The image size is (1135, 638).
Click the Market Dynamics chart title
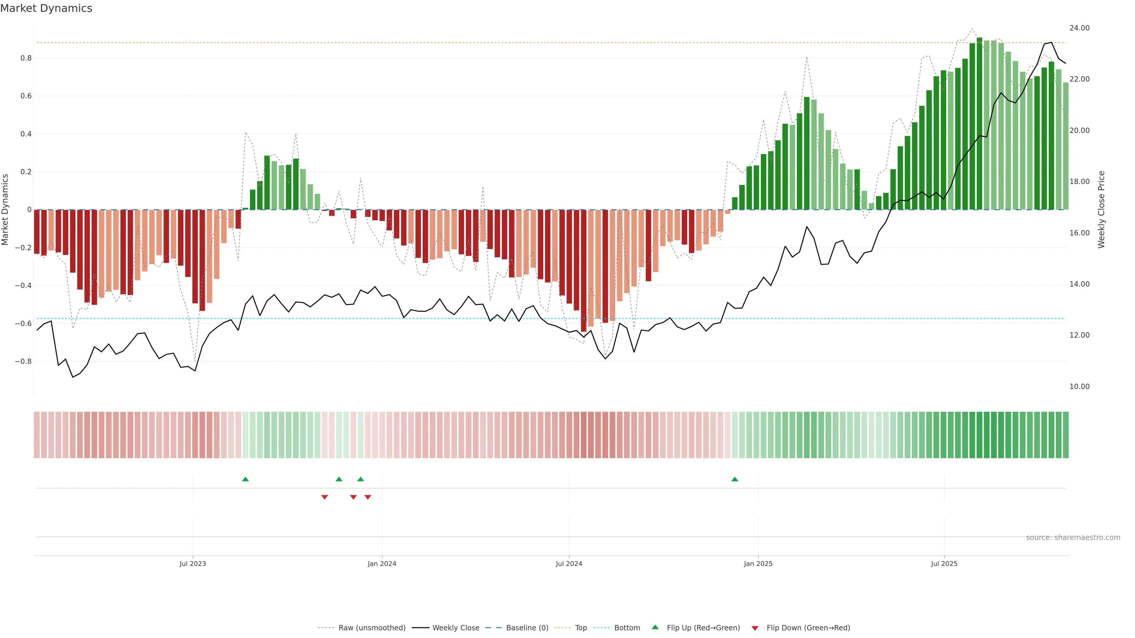[46, 8]
